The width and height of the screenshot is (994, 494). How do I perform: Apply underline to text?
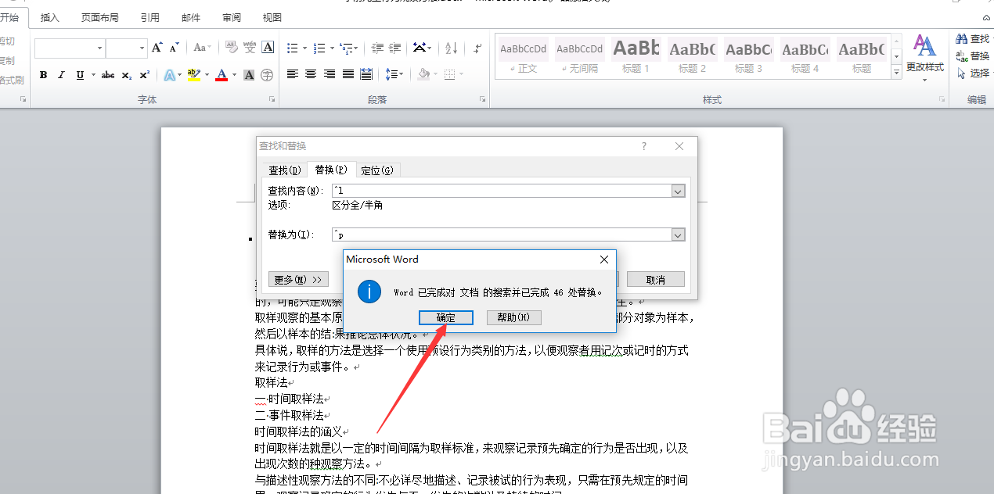(80, 75)
